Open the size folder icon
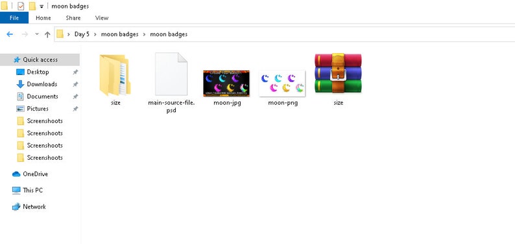Viewport: 515px width, 244px height. 115,75
